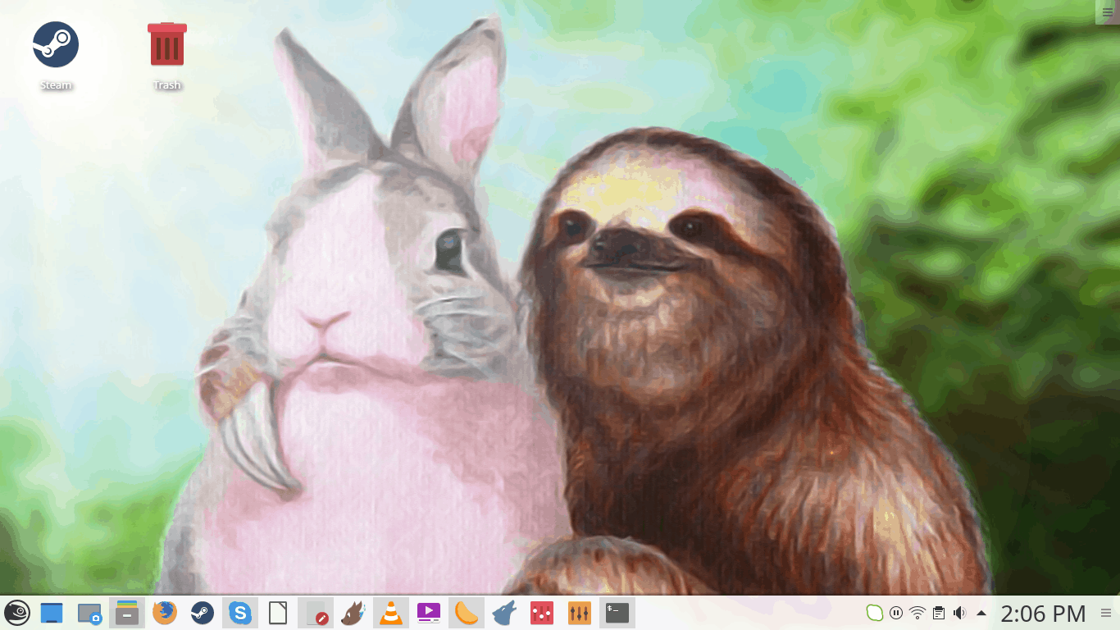
Task: Click the 2:06 PM clock
Action: click(x=1043, y=613)
